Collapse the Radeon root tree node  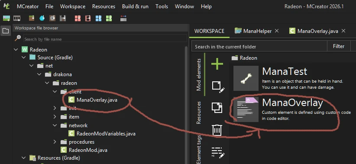pyautogui.click(x=16, y=49)
